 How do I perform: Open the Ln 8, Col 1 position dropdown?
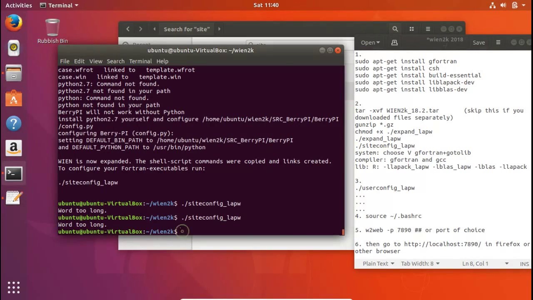(x=486, y=263)
